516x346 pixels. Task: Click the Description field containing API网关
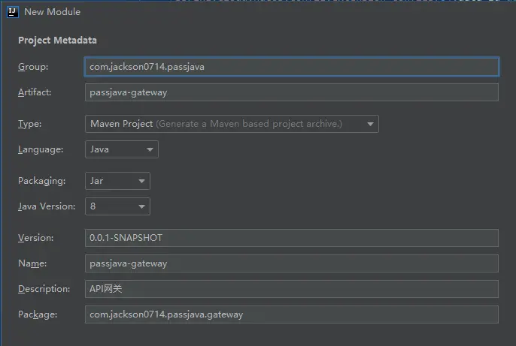pos(292,289)
